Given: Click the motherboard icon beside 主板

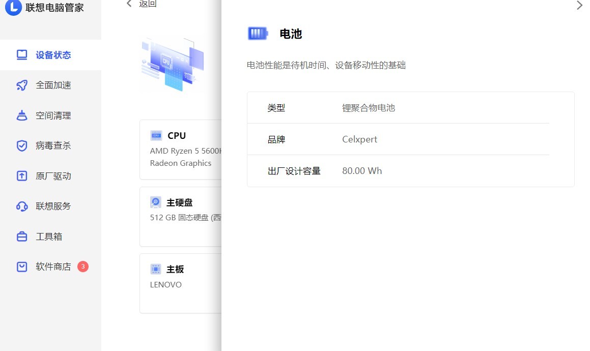Looking at the screenshot, I should coord(155,269).
